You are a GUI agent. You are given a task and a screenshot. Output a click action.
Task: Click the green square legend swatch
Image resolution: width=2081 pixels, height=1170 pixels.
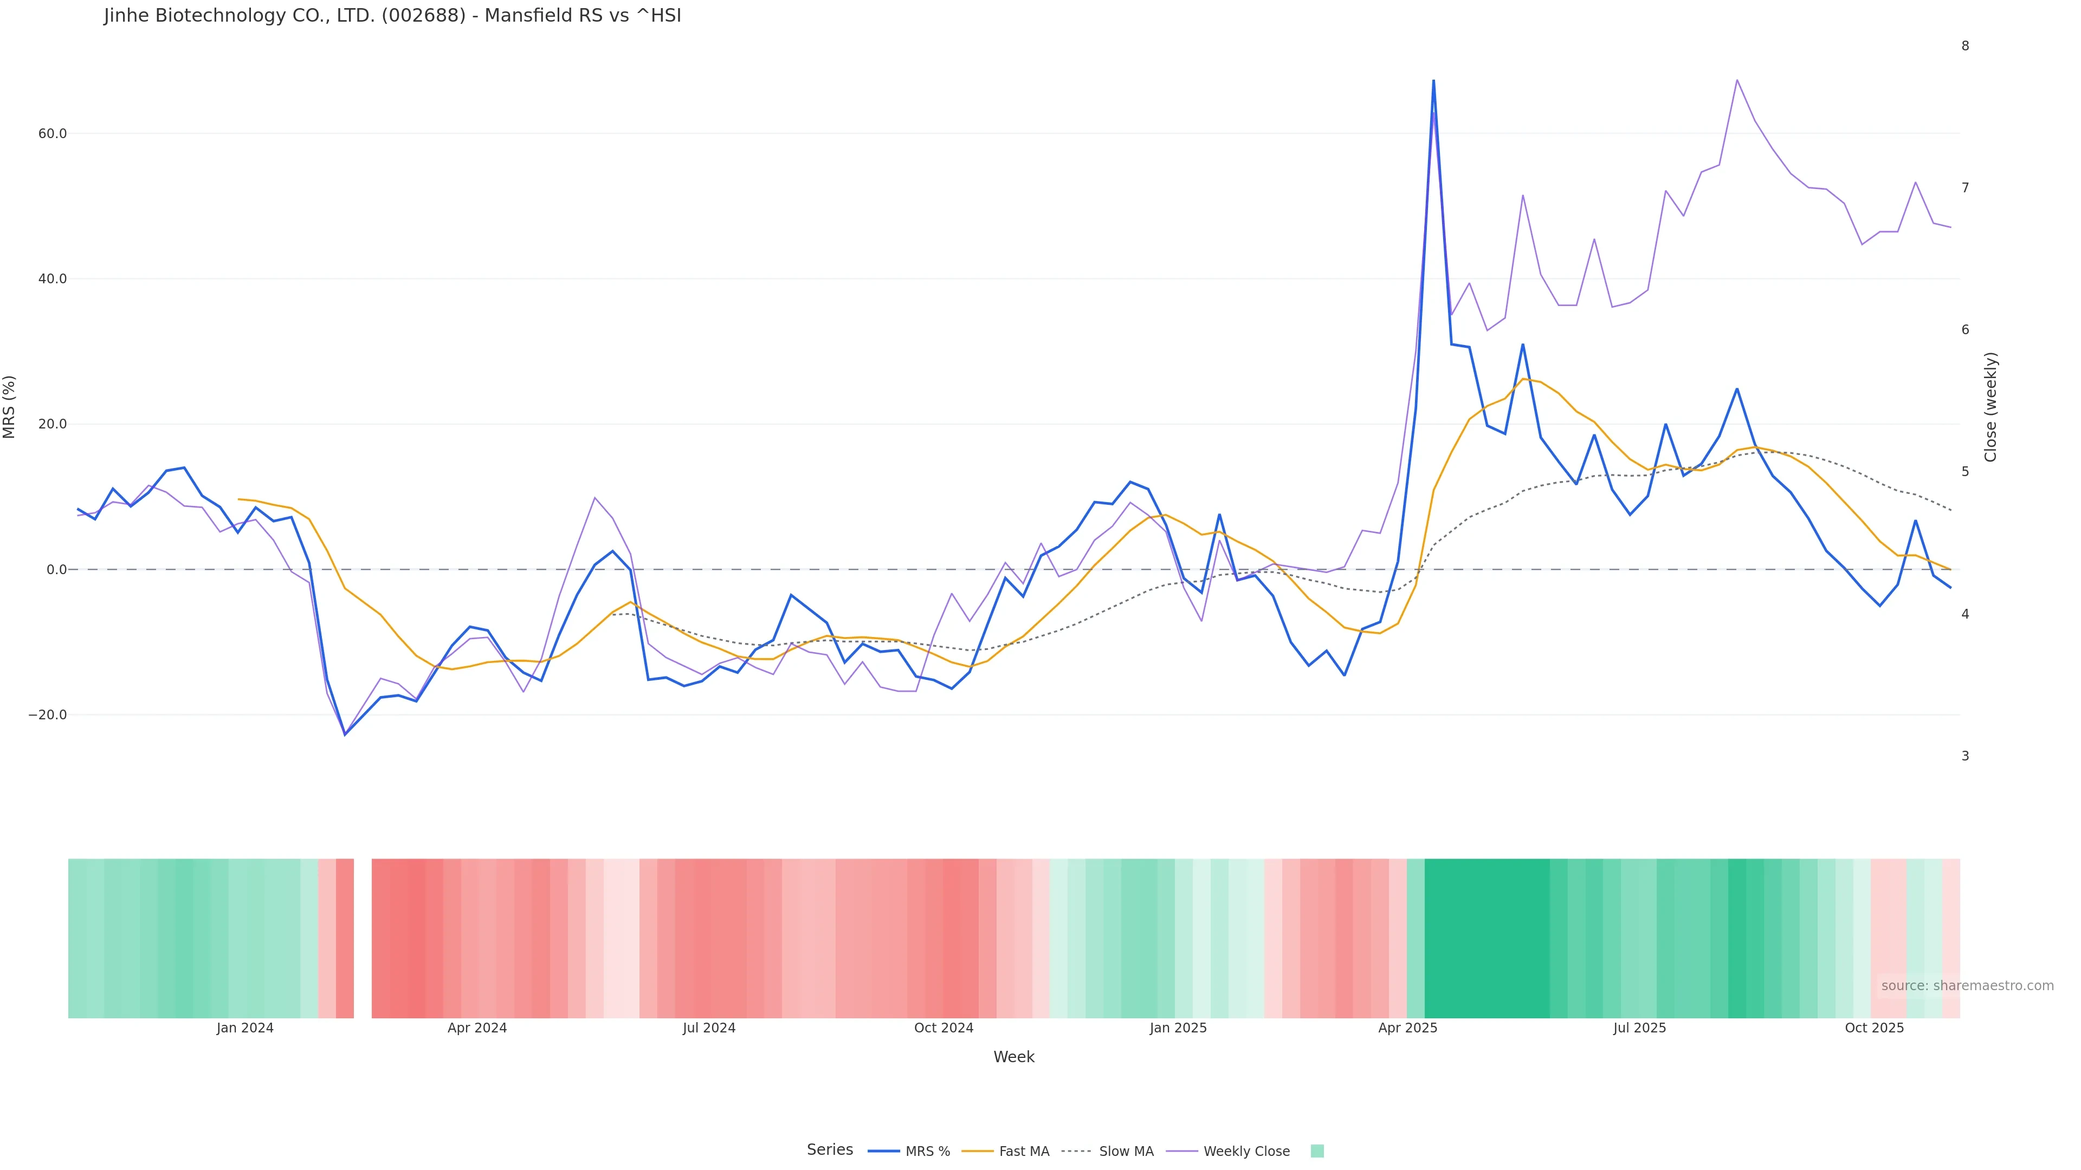coord(1317,1152)
